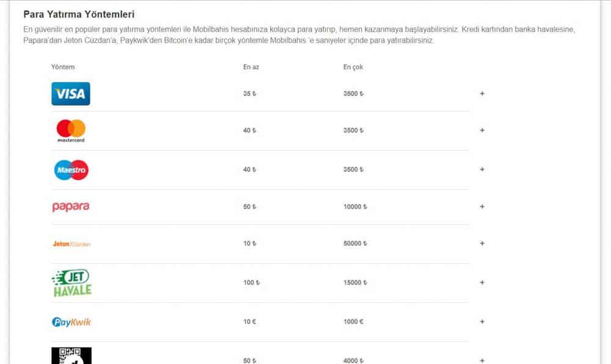Choose the Maestro payment logo
This screenshot has width=611, height=364.
71,170
